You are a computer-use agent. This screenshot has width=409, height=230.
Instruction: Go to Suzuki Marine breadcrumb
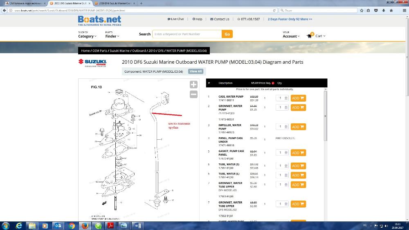coord(119,51)
